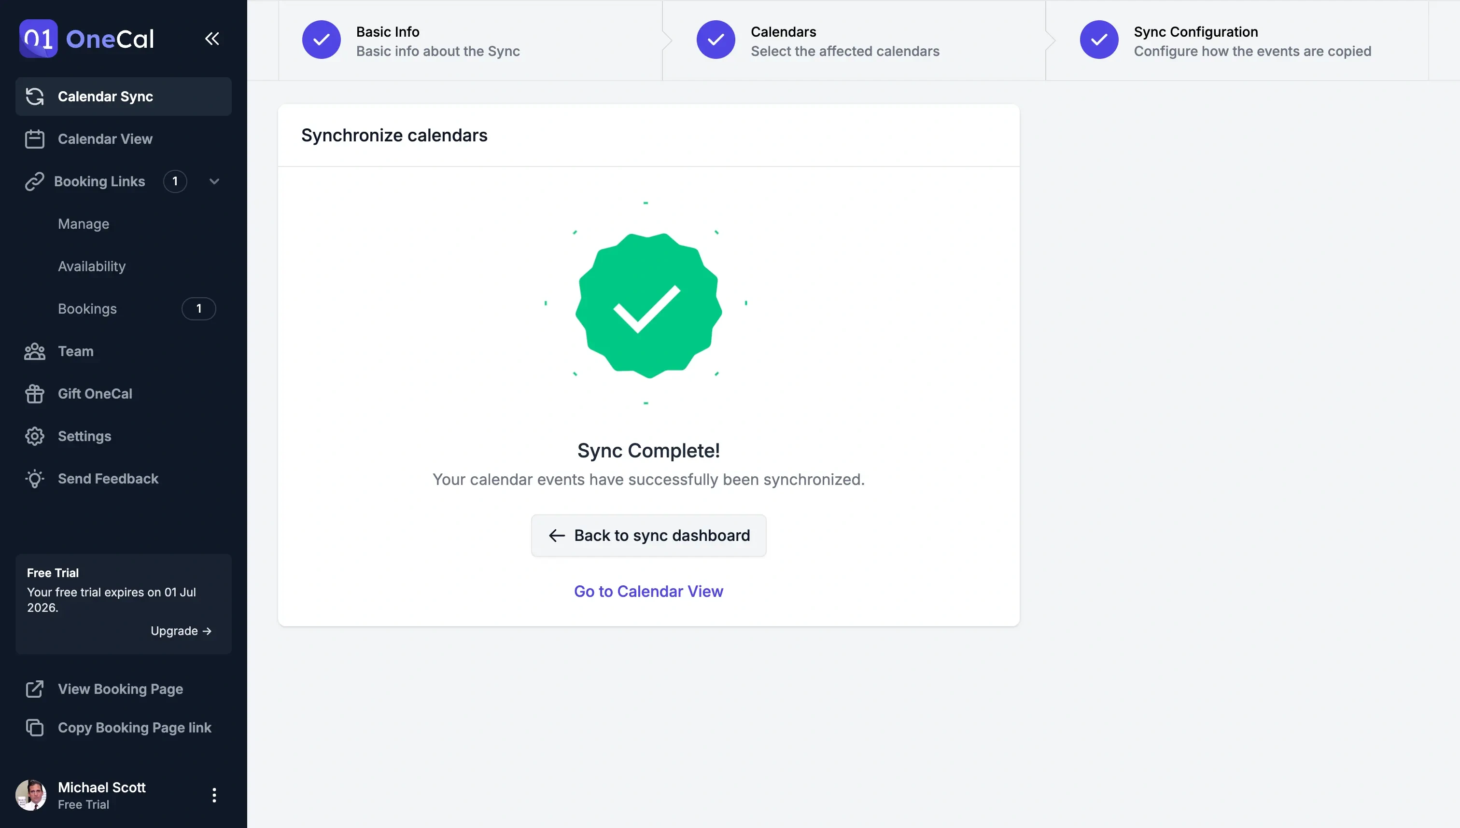This screenshot has width=1460, height=828.
Task: Select the Send Feedback sidebar icon
Action: pos(34,478)
